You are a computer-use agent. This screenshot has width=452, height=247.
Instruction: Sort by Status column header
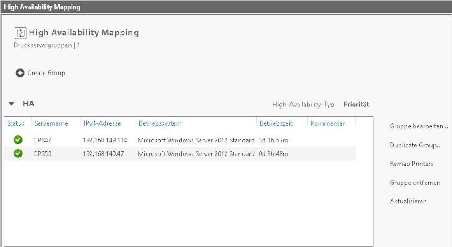[x=16, y=123]
